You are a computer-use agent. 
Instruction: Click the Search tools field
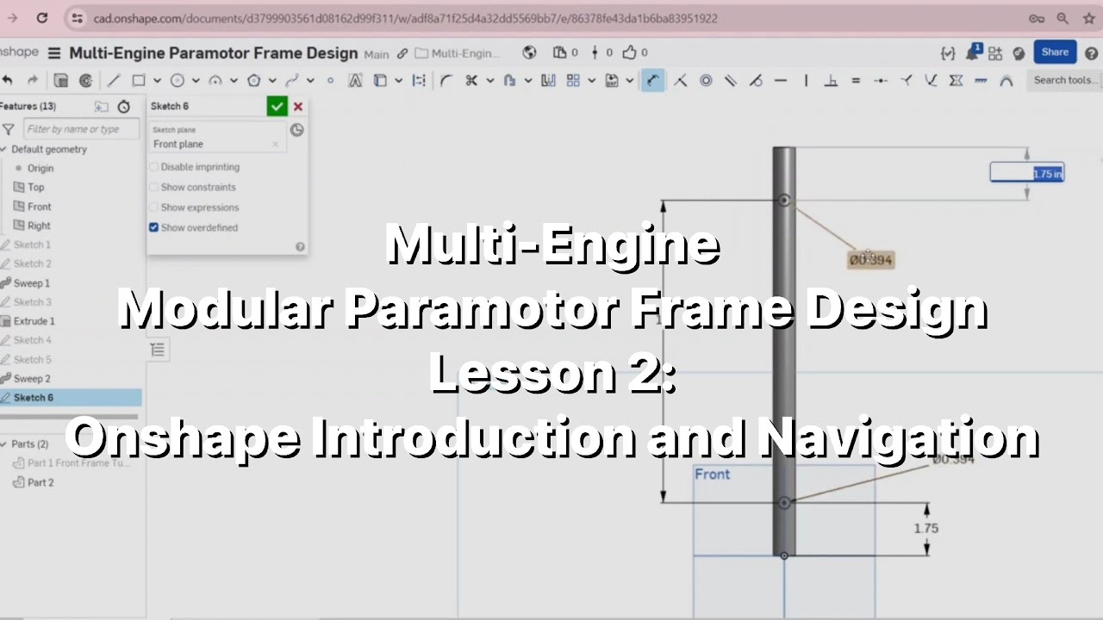click(1066, 80)
